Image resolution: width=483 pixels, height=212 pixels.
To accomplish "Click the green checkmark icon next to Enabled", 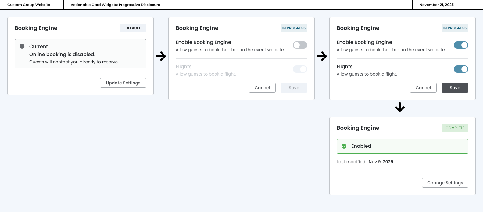I will 344,146.
